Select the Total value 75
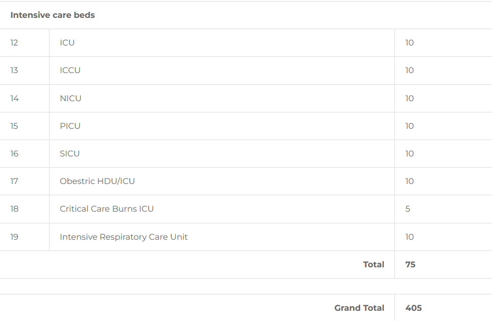 pyautogui.click(x=410, y=264)
